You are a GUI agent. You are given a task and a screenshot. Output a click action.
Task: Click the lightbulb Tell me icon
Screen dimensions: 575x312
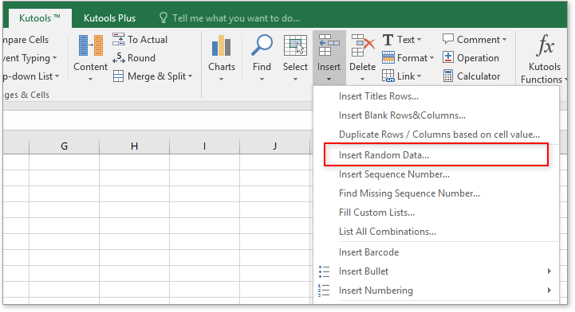[163, 18]
